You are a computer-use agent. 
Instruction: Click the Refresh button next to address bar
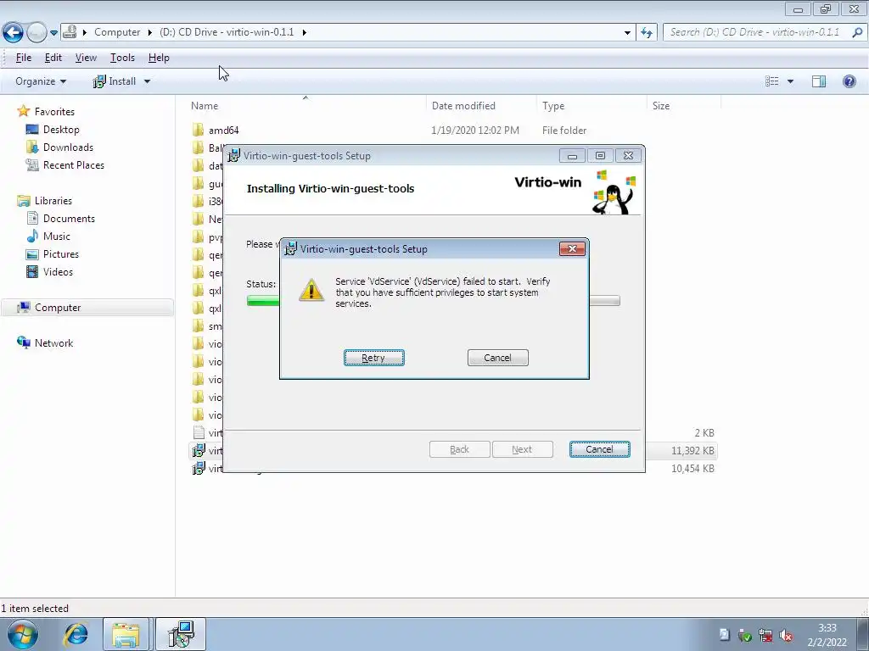[646, 33]
